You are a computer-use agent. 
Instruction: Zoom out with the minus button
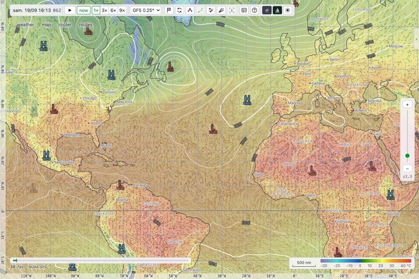pyautogui.click(x=407, y=168)
